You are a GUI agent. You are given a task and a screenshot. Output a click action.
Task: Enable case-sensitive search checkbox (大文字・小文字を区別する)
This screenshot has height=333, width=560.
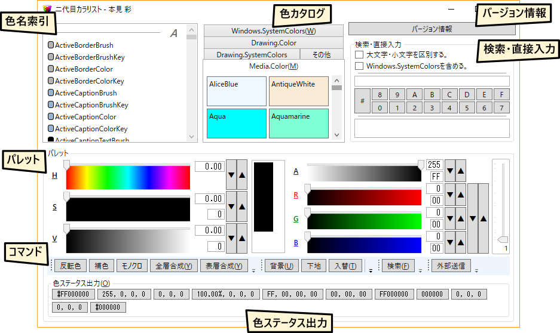359,54
